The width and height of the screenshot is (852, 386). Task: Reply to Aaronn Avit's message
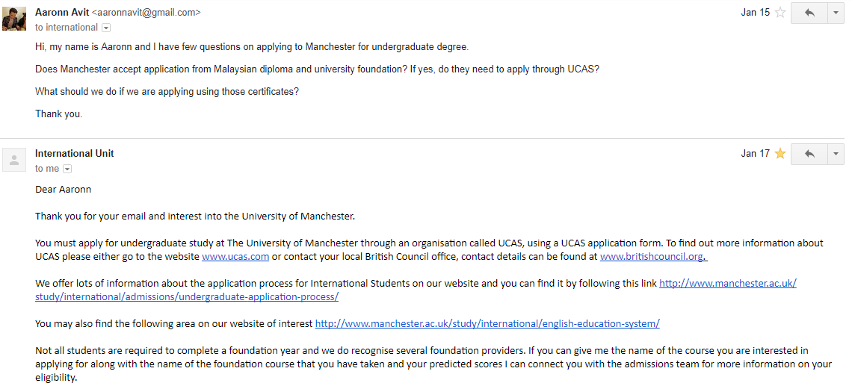tap(809, 13)
